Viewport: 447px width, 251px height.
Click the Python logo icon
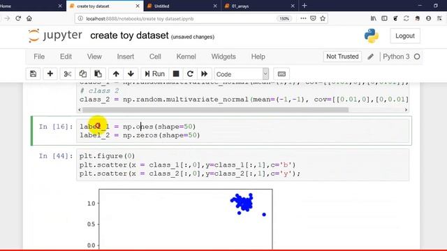point(372,36)
